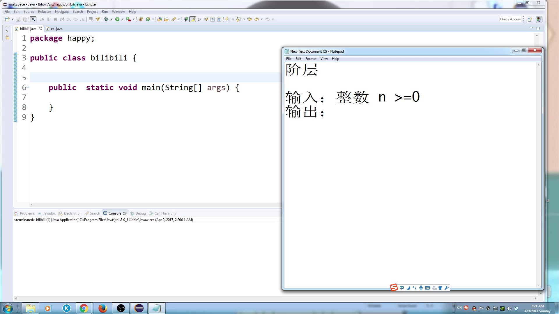Image resolution: width=559 pixels, height=314 pixels.
Task: Click the Quick Access field in Eclipse
Action: 510,19
